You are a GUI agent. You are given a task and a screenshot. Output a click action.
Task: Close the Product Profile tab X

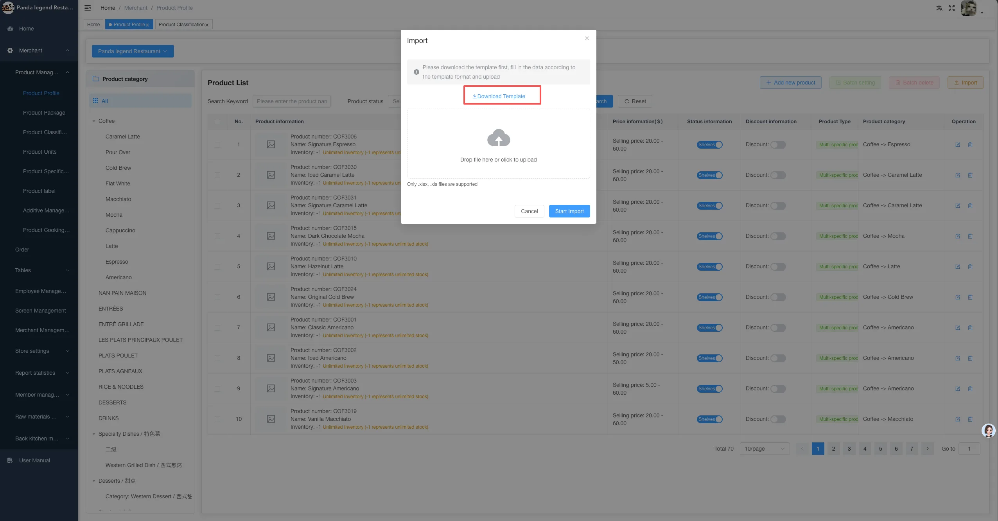[x=147, y=25]
